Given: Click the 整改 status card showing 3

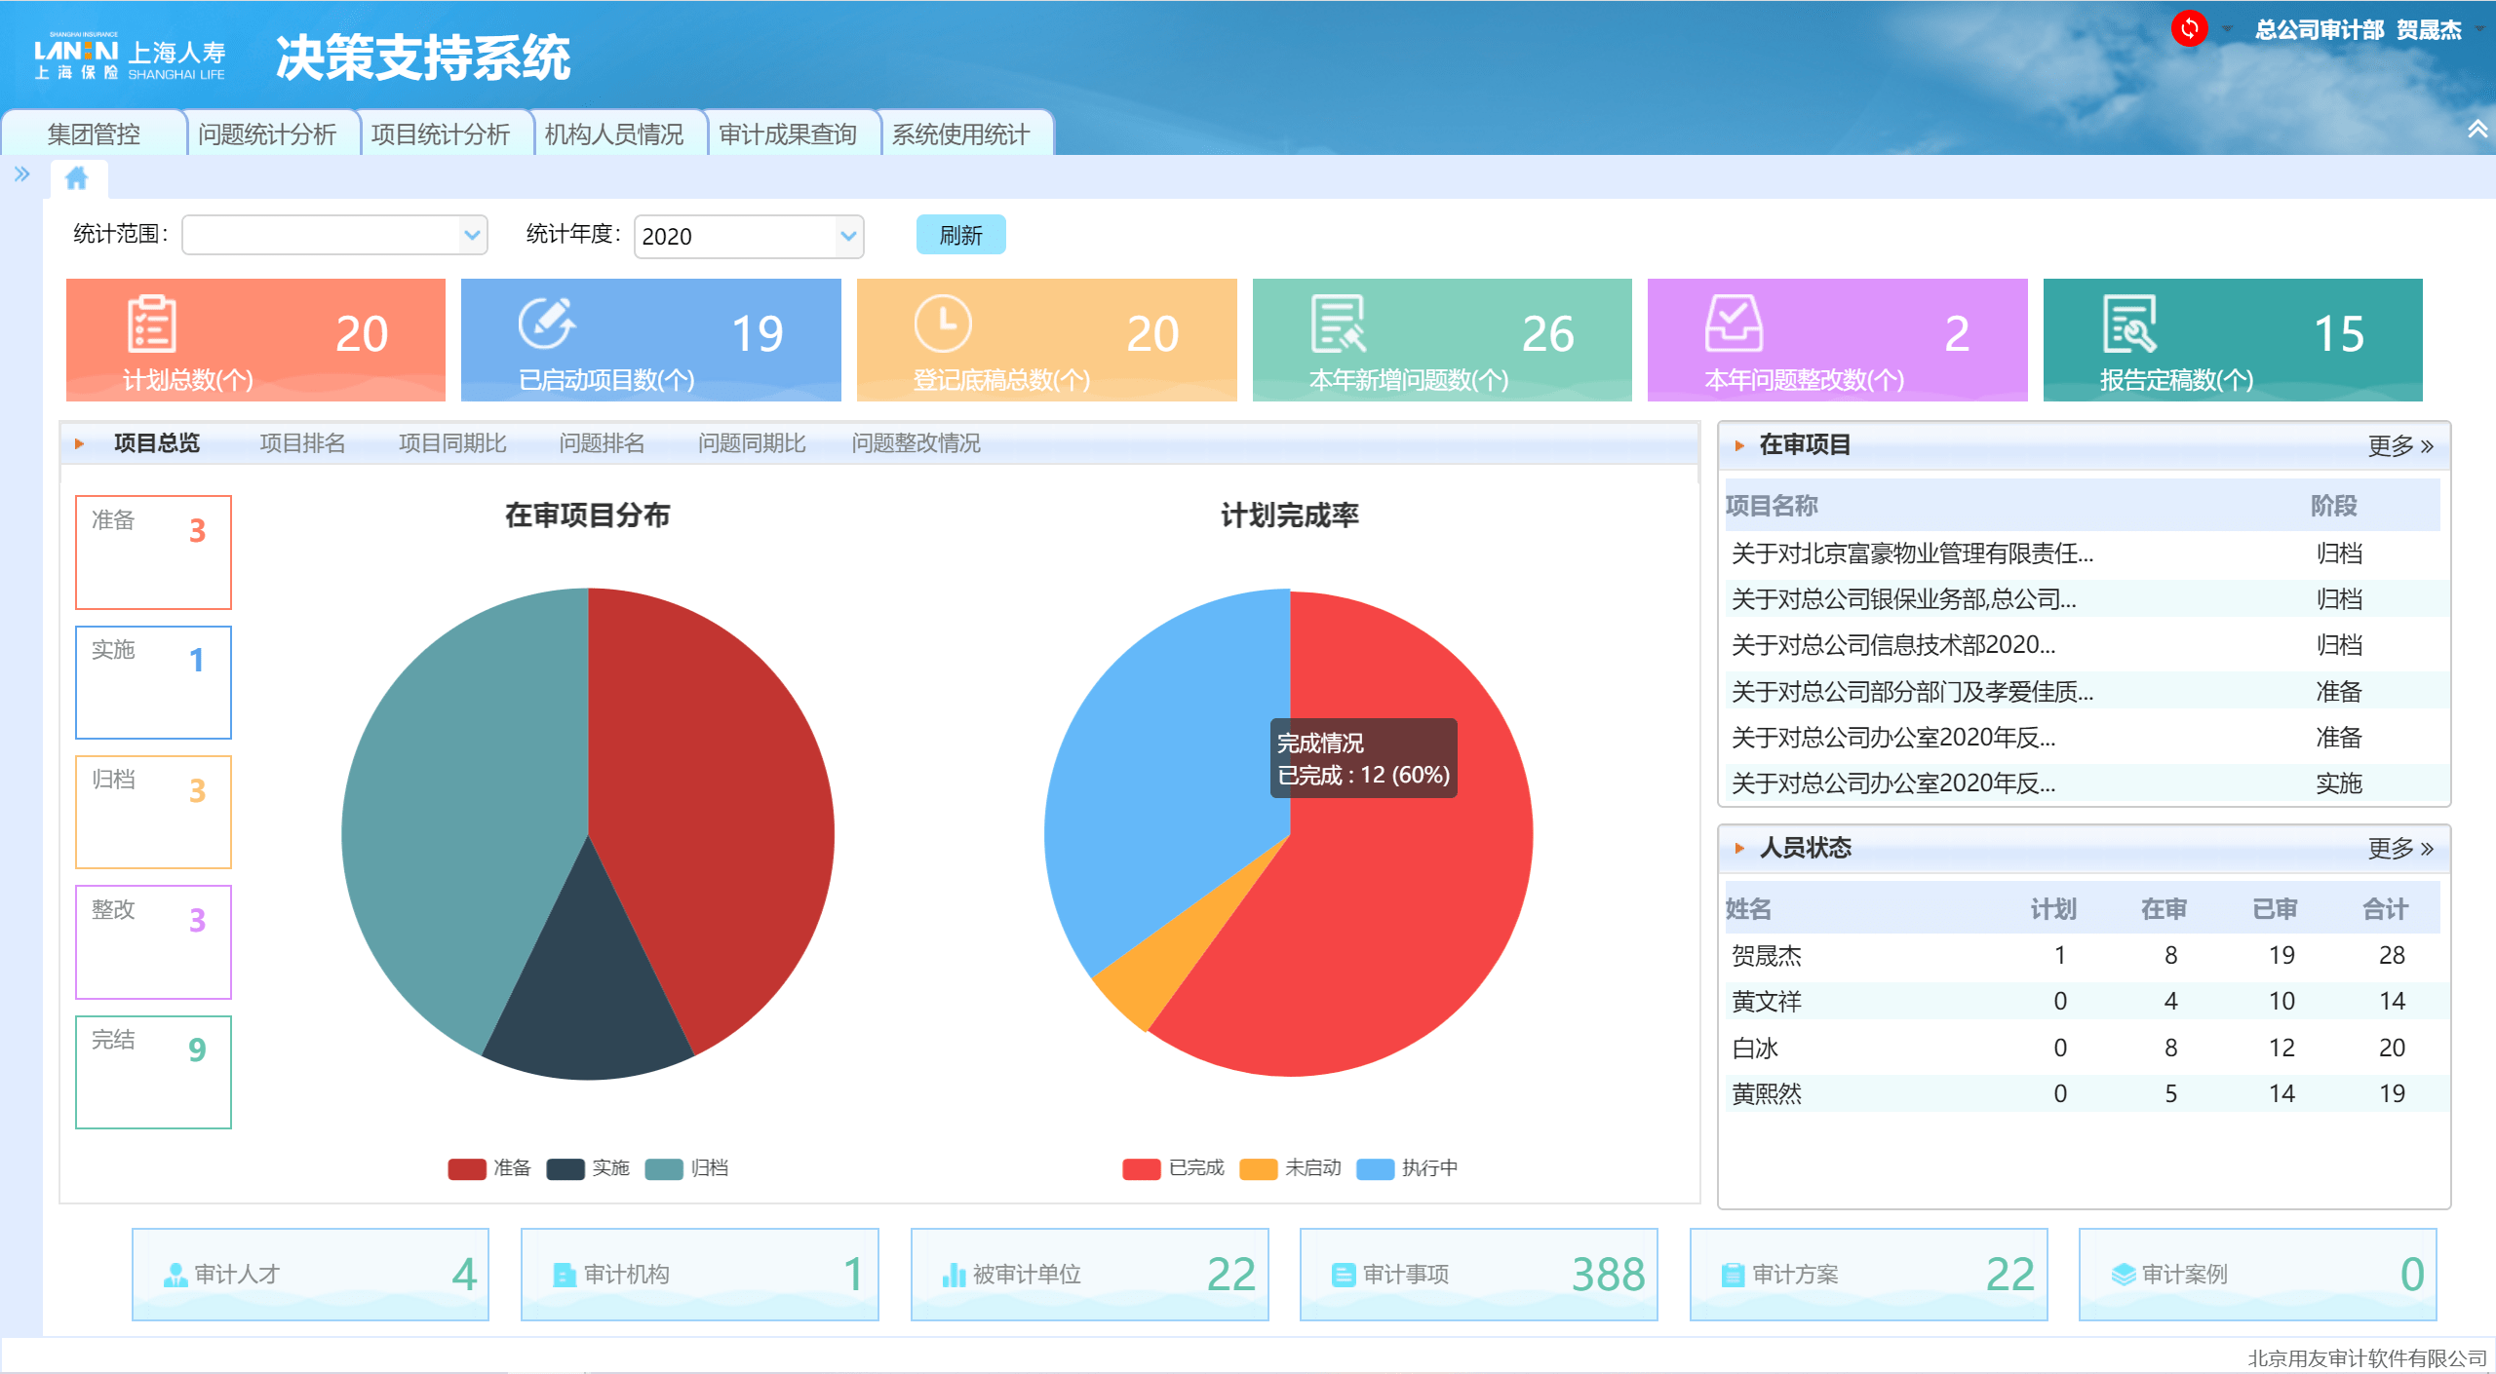Looking at the screenshot, I should (153, 941).
